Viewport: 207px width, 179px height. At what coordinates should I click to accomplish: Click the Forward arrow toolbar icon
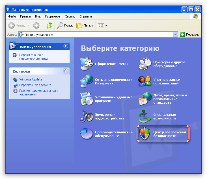coord(36,25)
